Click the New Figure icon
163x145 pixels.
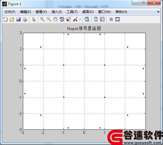[x=5, y=19]
